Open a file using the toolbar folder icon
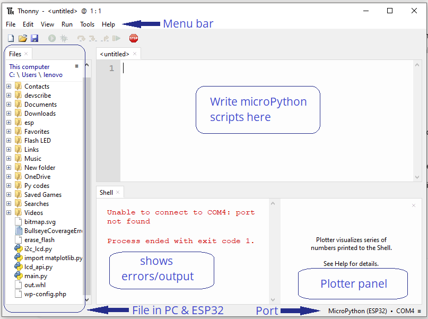The width and height of the screenshot is (428, 319). (x=23, y=38)
